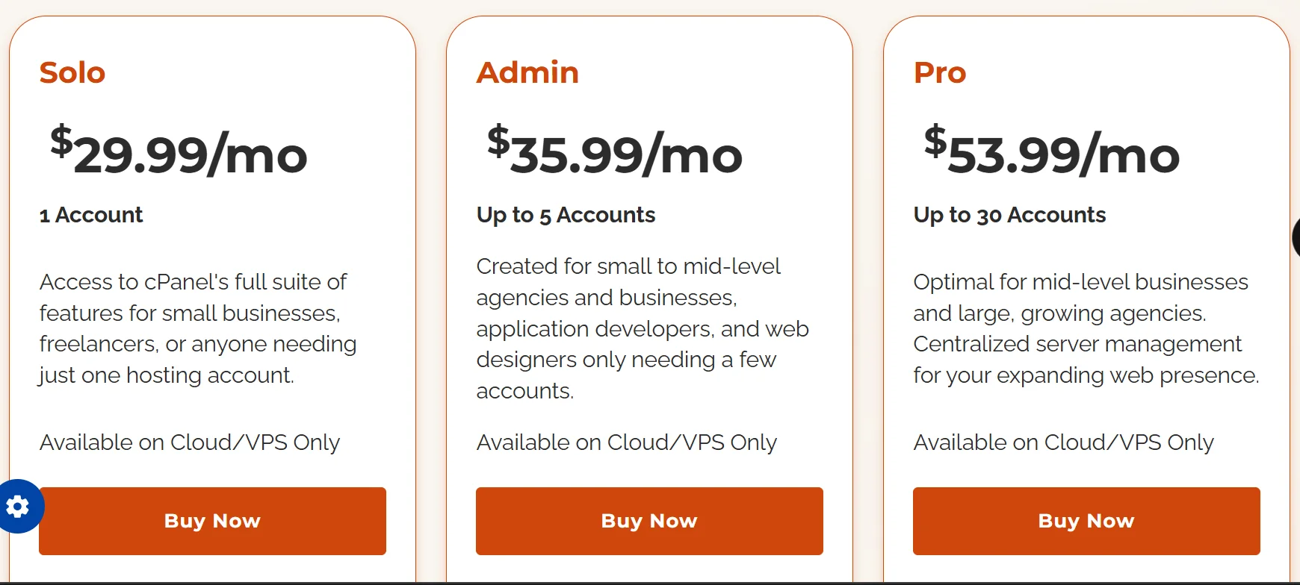Click the "1 Account" label
Screen dimensions: 1300x585
pos(91,215)
